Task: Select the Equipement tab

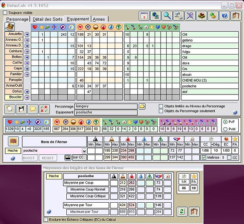Action: (x=78, y=19)
